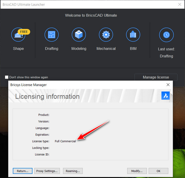Click the Drafting label under its icon
185x178 pixels.
[52, 49]
